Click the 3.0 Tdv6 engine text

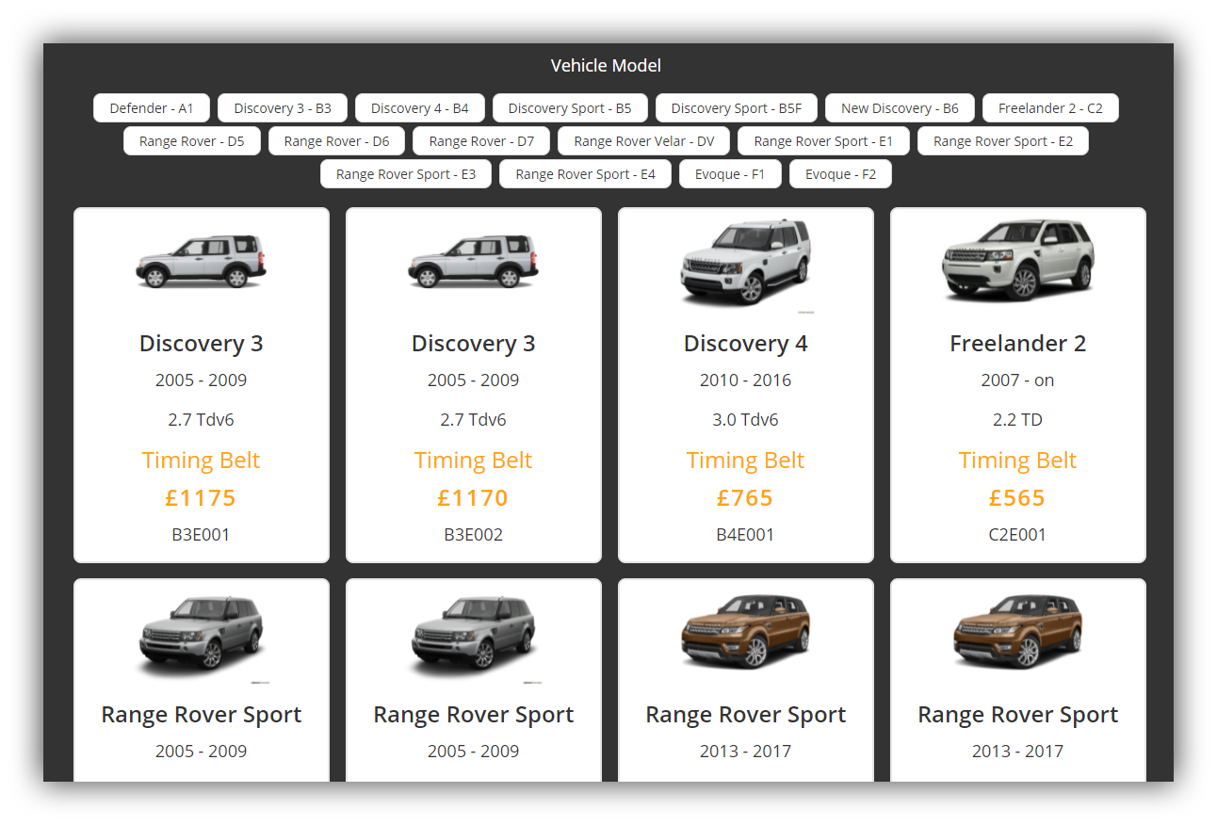[x=746, y=420]
